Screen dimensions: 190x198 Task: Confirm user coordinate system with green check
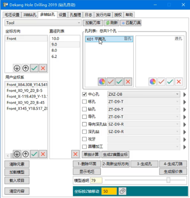pos(34,154)
